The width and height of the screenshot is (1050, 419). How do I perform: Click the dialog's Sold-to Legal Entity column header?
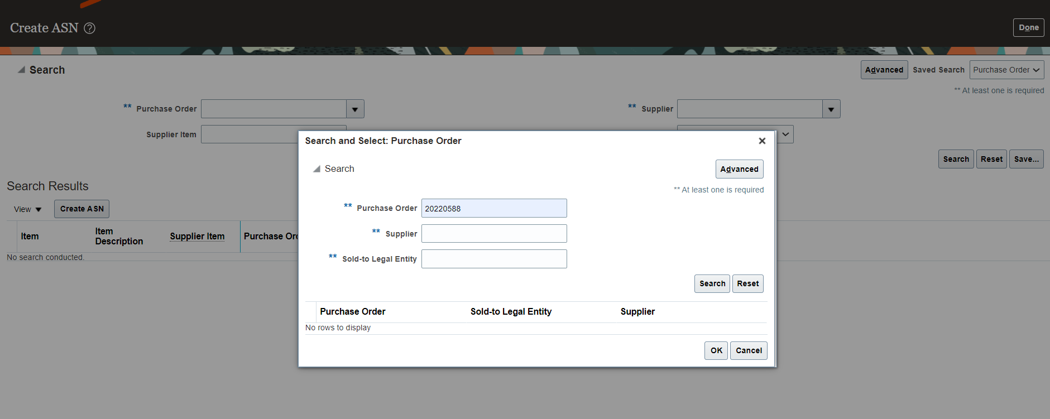click(511, 311)
